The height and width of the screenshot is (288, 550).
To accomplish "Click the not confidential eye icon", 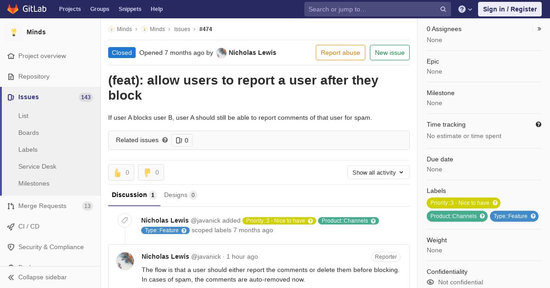I will [x=430, y=282].
